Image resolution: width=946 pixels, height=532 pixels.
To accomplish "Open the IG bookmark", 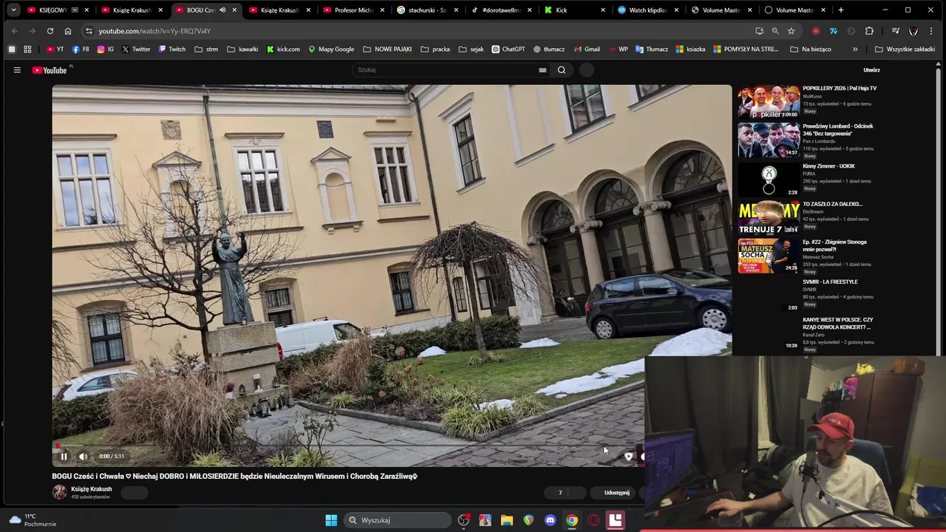I will [106, 50].
